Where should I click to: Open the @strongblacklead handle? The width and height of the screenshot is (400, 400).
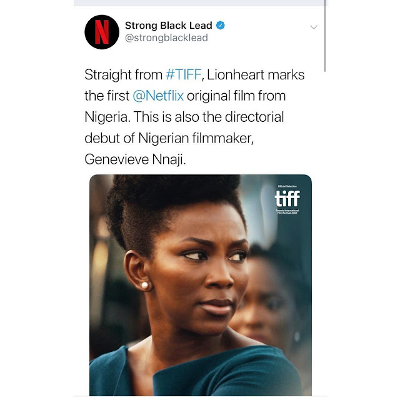pyautogui.click(x=166, y=37)
